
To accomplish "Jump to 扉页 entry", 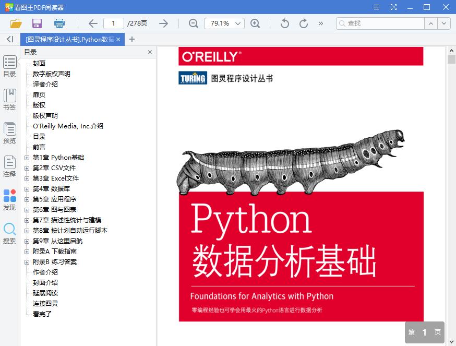I will (39, 95).
